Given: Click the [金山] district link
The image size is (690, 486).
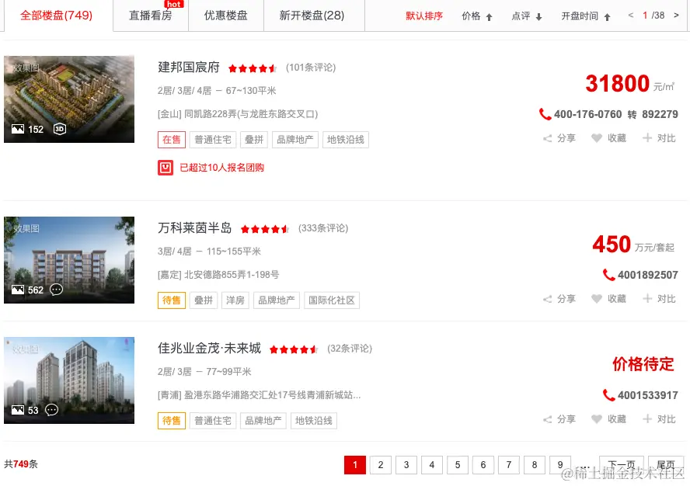Looking at the screenshot, I should tap(169, 114).
